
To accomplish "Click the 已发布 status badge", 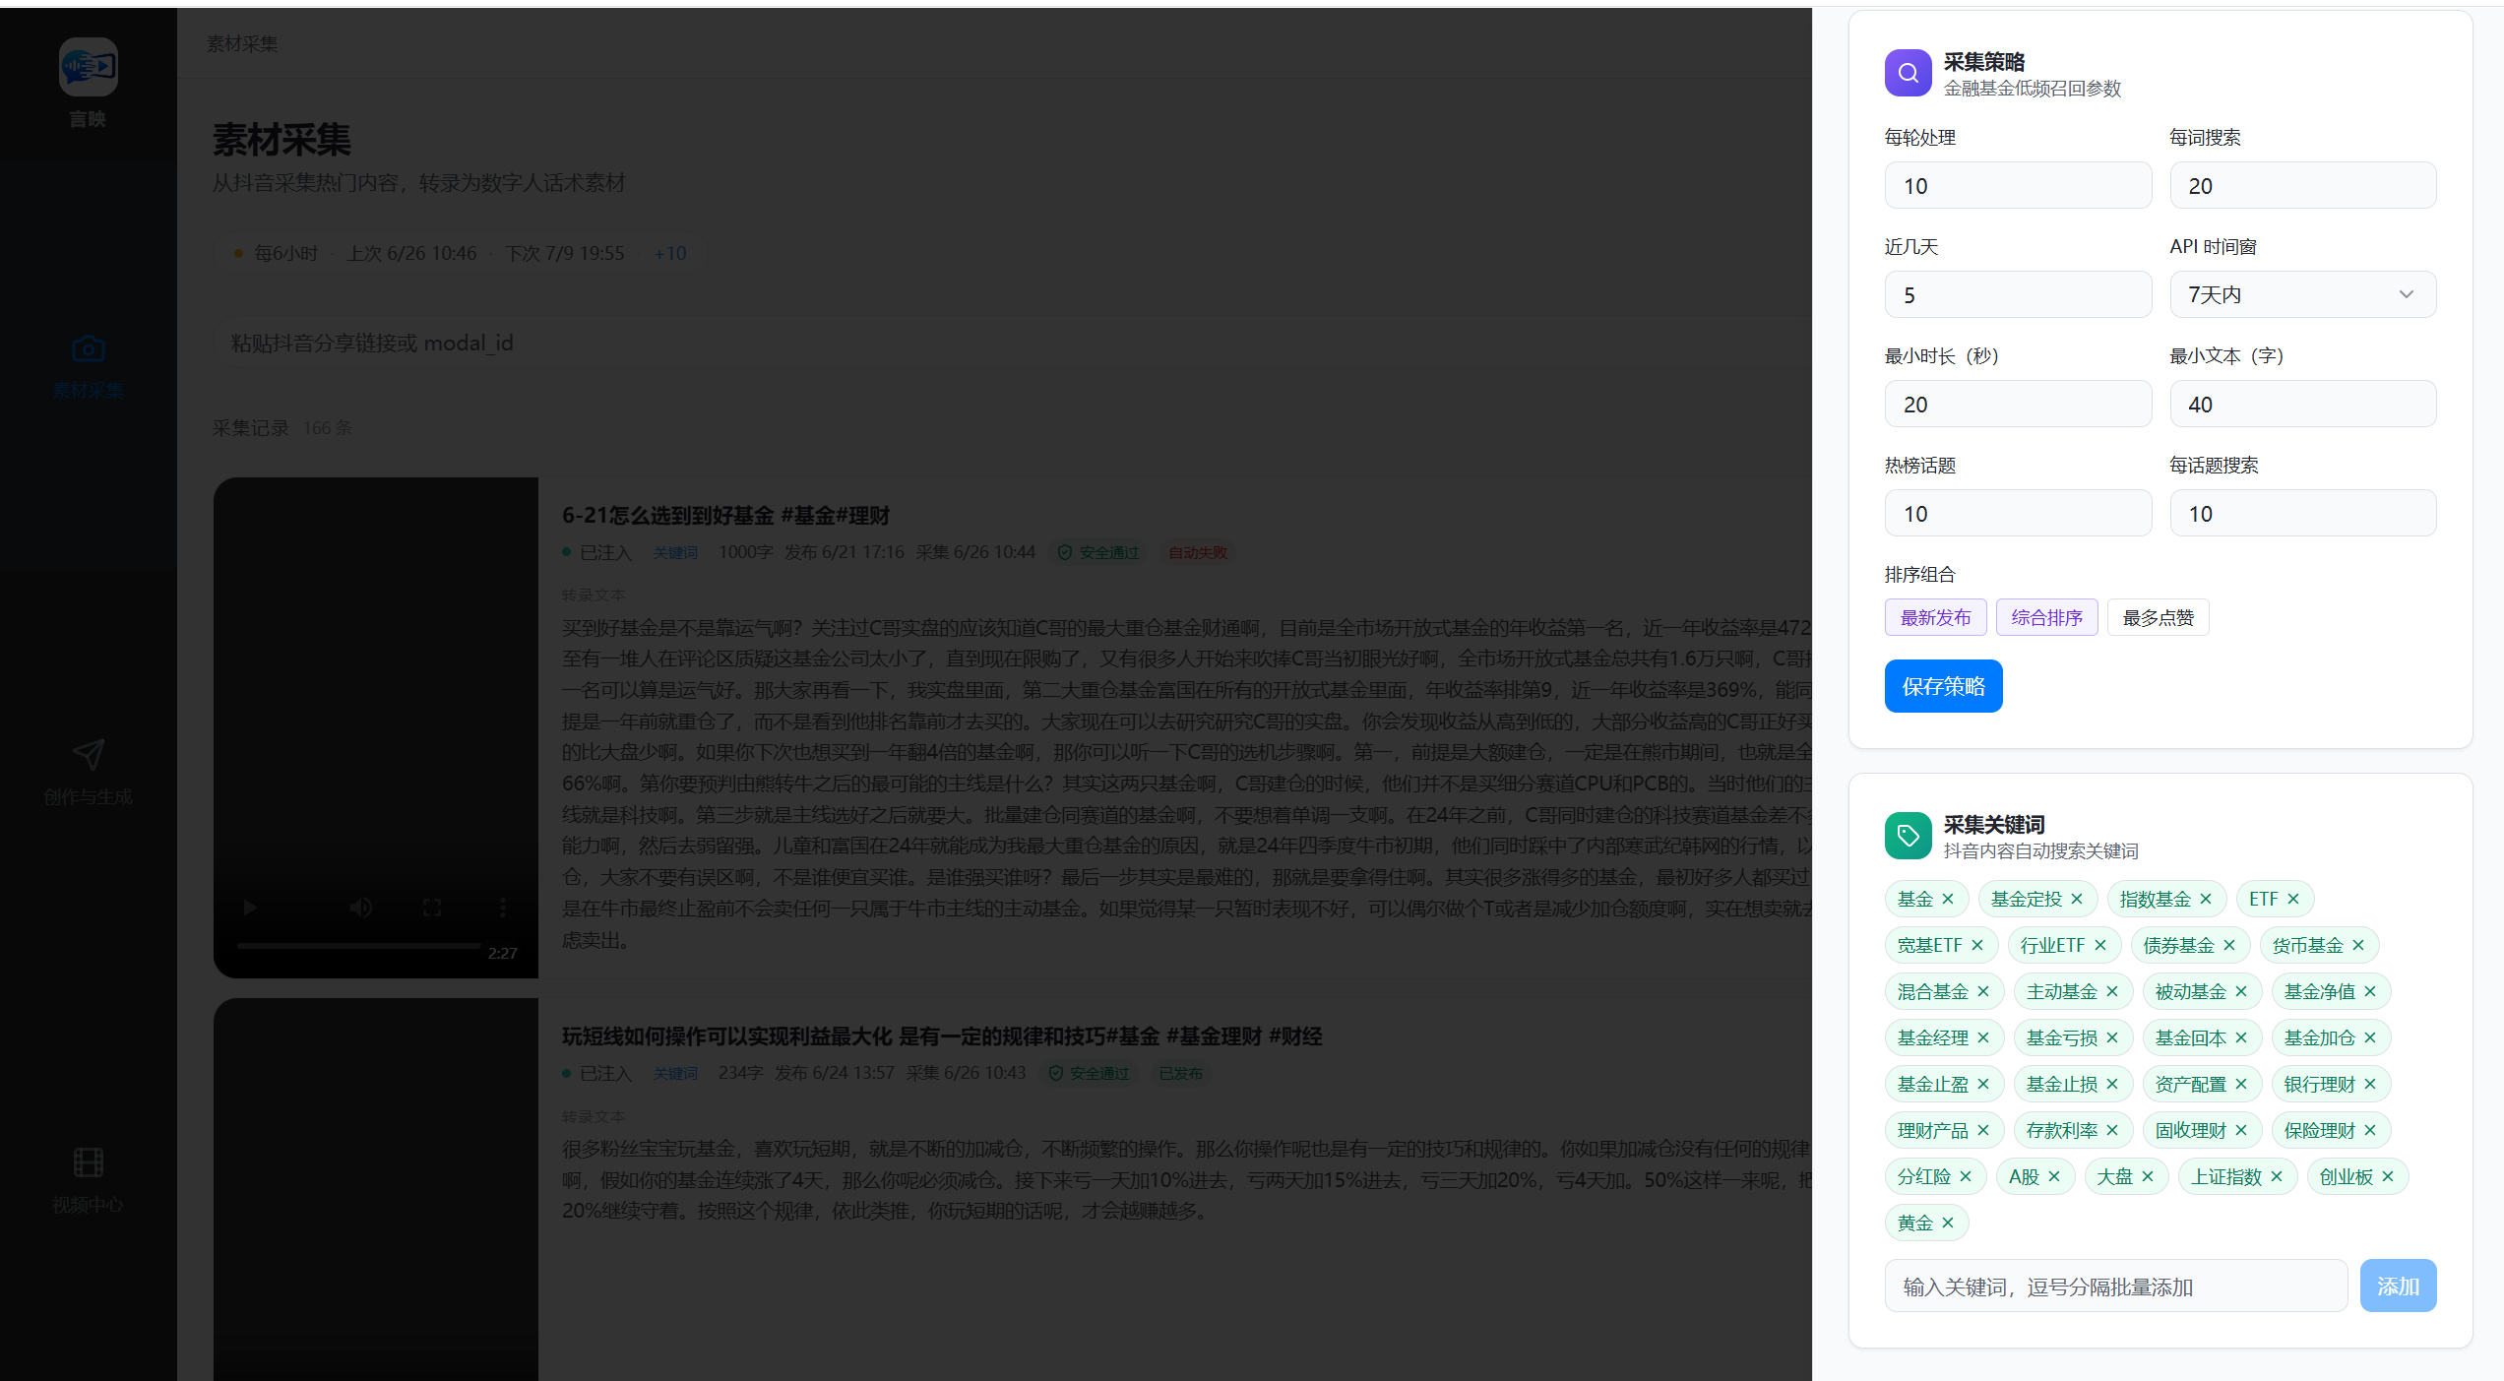I will coord(1180,1073).
